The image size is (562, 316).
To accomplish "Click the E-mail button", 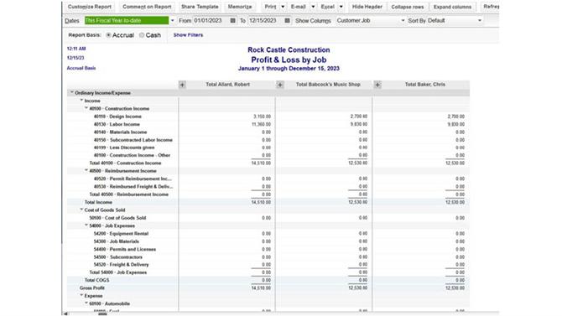I will (299, 7).
